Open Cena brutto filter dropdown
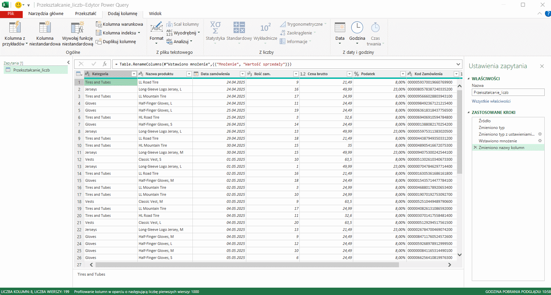This screenshot has width=551, height=295. click(x=349, y=74)
